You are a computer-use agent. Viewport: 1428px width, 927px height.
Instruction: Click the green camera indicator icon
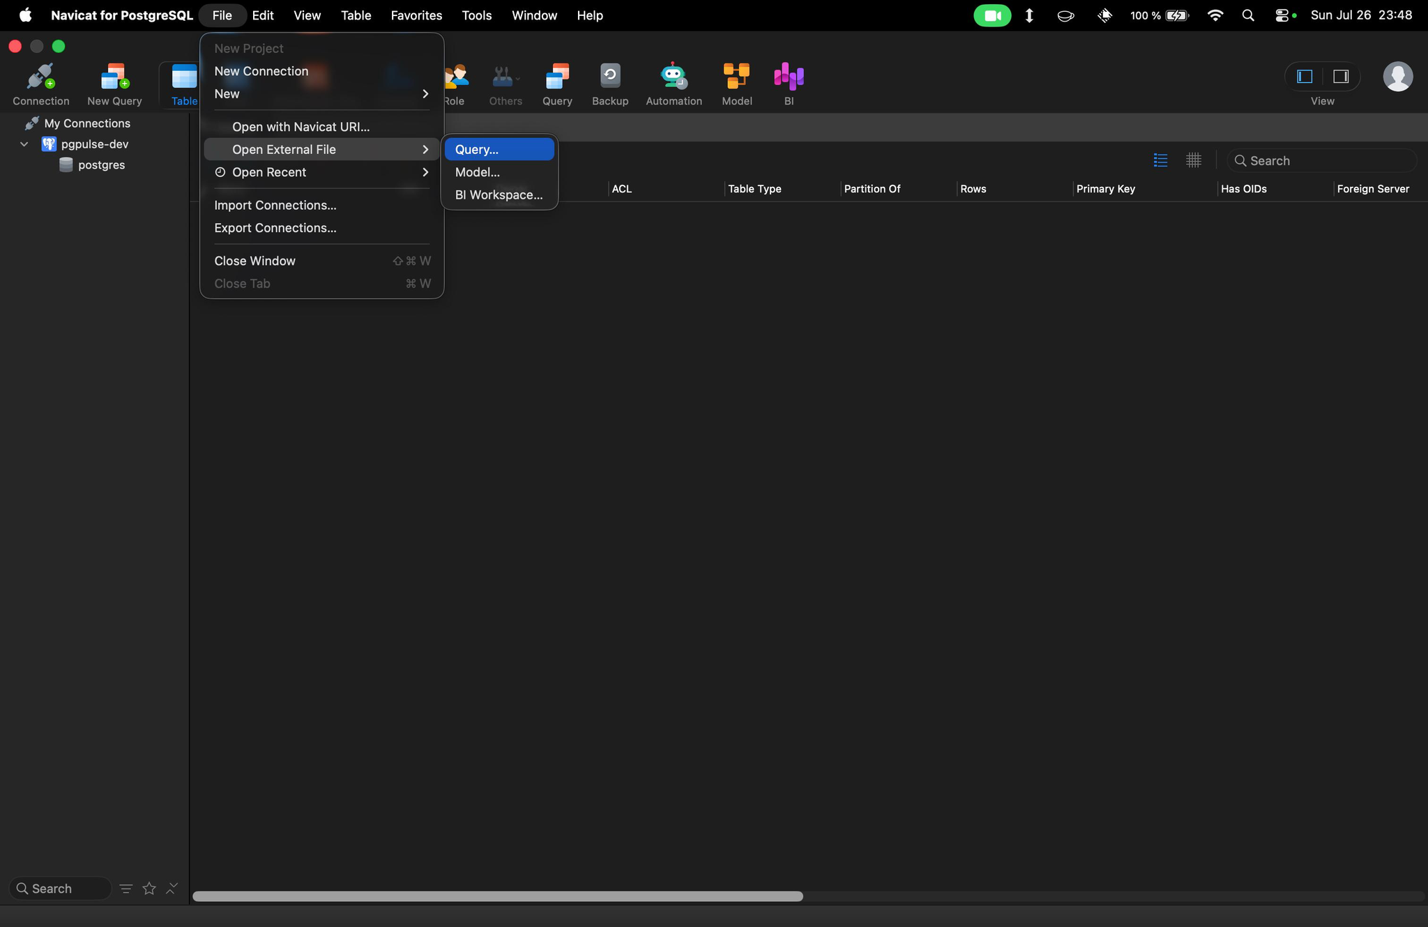pyautogui.click(x=992, y=15)
